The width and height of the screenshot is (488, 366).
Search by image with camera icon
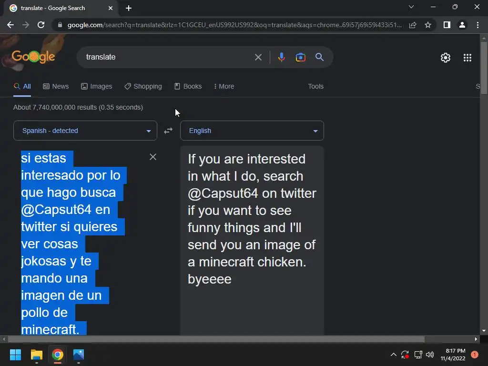click(300, 57)
